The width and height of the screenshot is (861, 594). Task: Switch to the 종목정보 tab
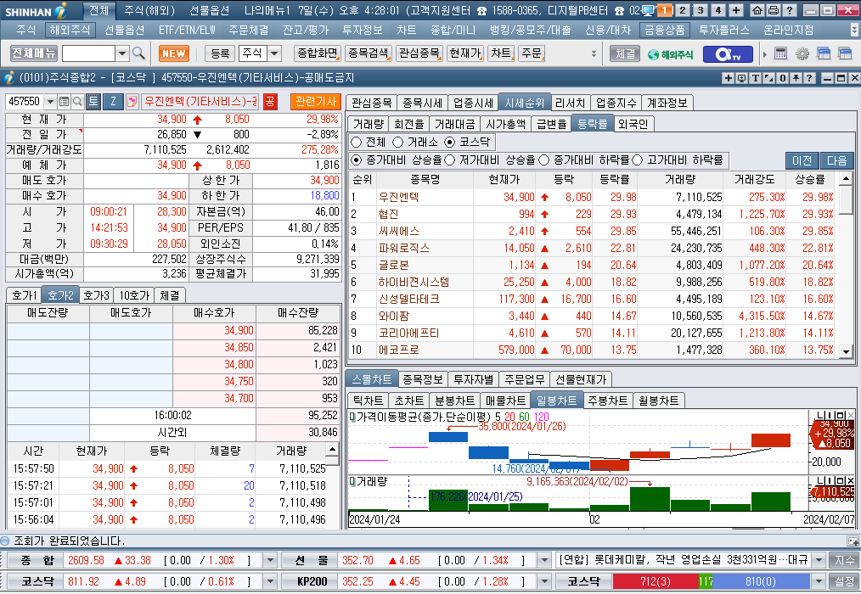tap(422, 379)
